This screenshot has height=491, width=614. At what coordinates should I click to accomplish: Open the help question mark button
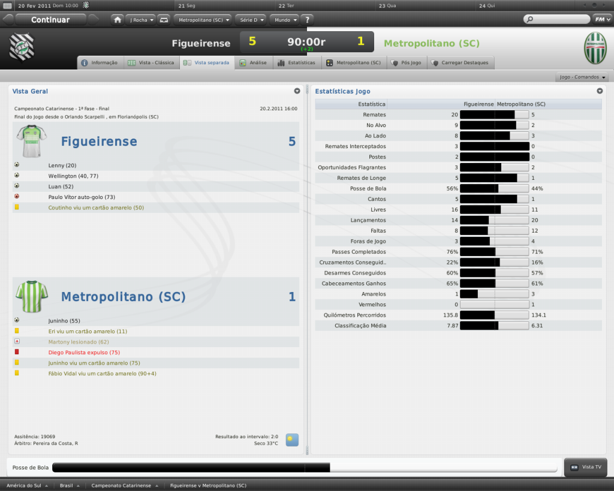306,20
